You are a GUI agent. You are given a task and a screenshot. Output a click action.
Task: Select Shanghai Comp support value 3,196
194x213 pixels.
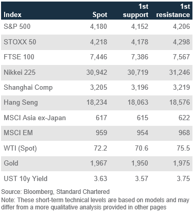point(139,88)
